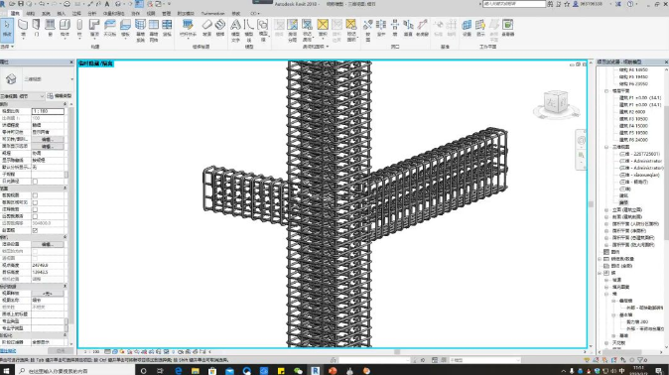The image size is (669, 375).
Task: Select the Column tool
Action: pos(79,29)
